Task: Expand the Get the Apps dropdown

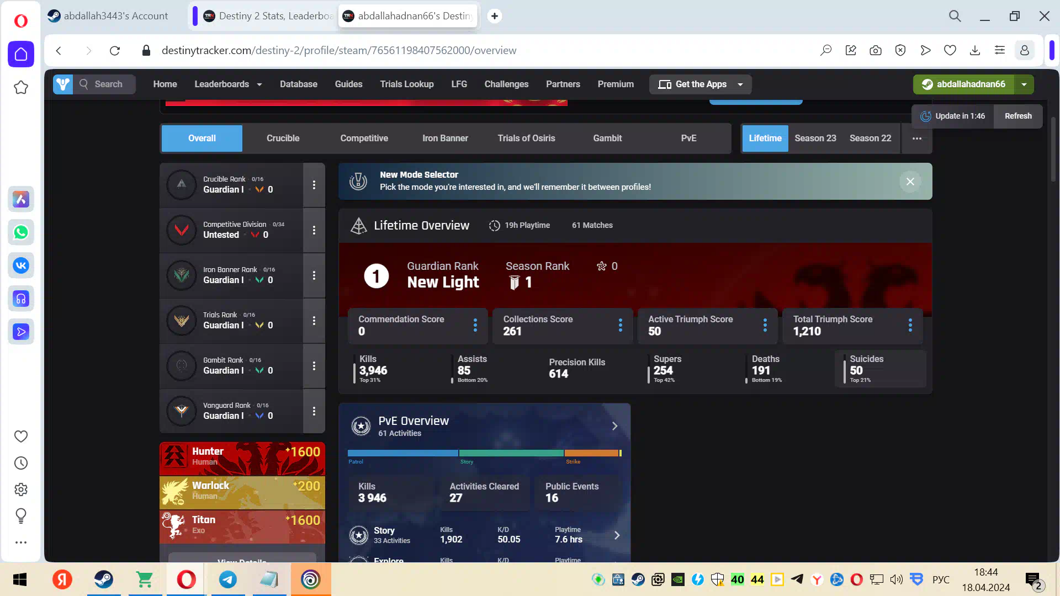Action: click(701, 84)
